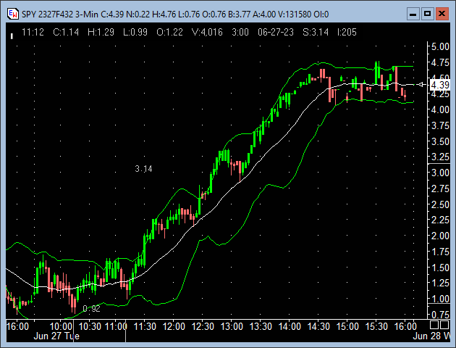456x348 pixels.
Task: Click the 0.92 low label inside the chart
Action: point(92,309)
